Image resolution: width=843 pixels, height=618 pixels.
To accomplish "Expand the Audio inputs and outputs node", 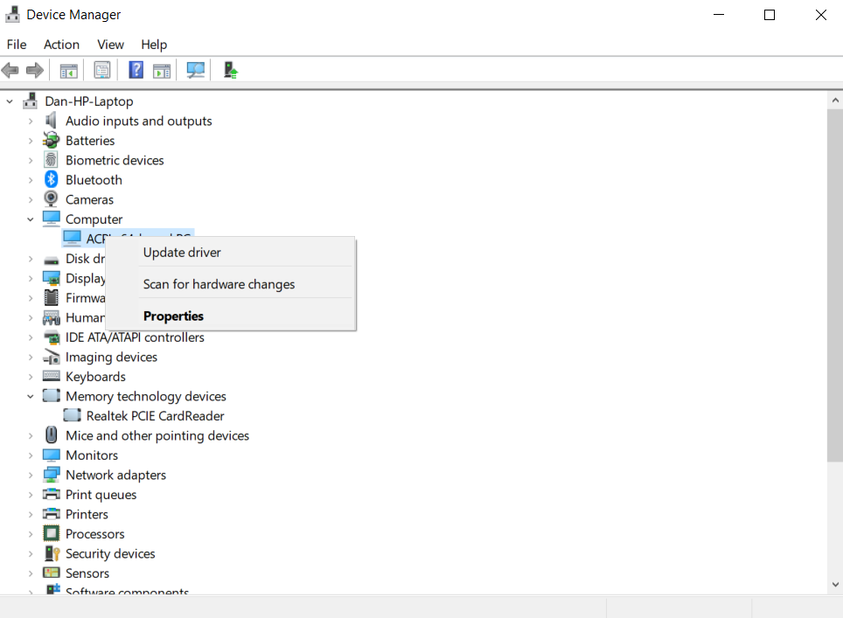I will [x=31, y=122].
